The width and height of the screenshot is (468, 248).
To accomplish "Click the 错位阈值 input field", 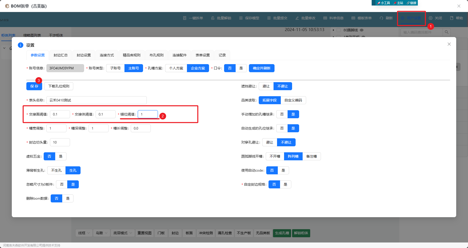I will 148,114.
